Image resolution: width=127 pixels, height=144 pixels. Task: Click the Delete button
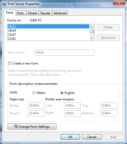click(108, 27)
